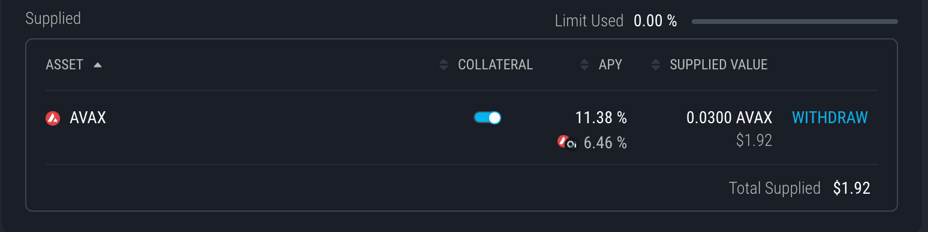Screen dimensions: 928x232
Task: Click the sort arrows icon before APY
Action: coord(584,65)
